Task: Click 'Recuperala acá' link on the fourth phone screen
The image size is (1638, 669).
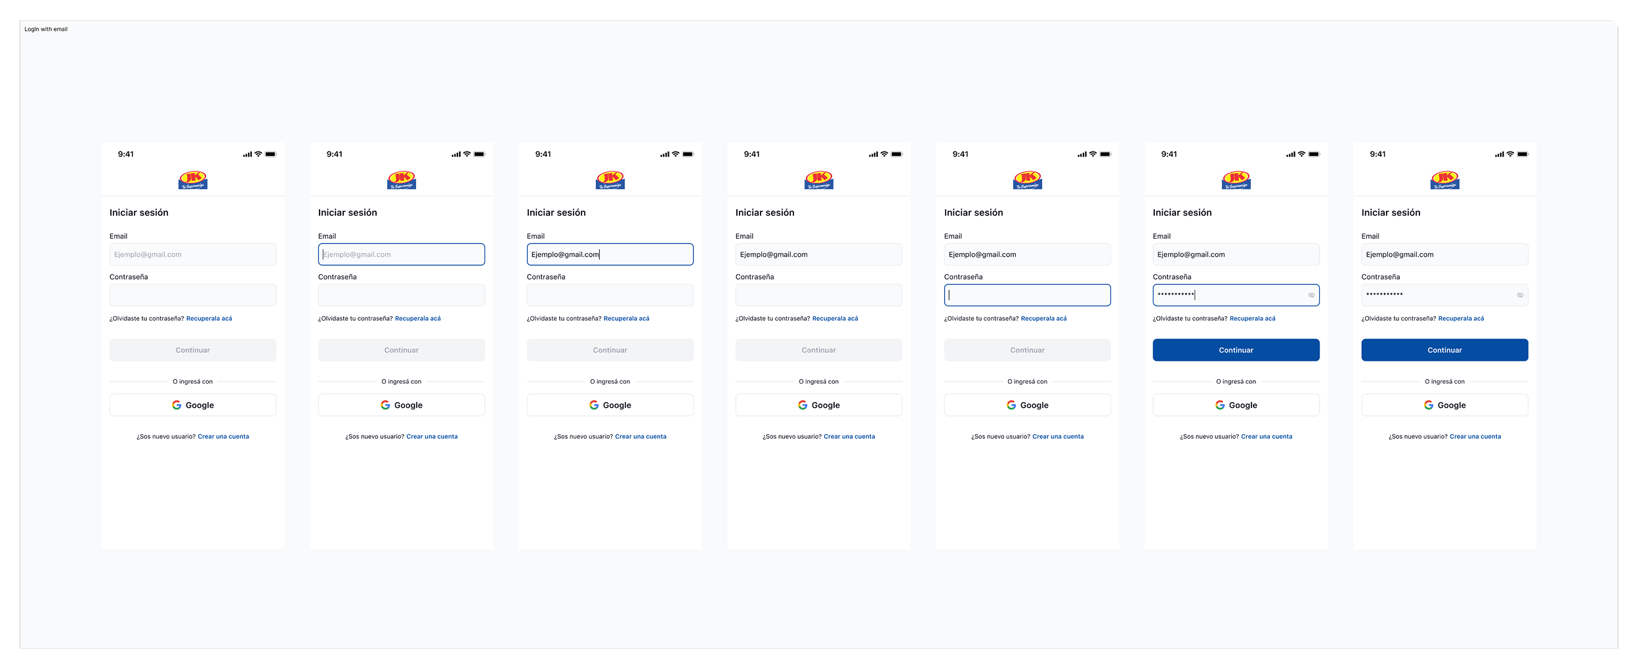Action: coord(835,319)
